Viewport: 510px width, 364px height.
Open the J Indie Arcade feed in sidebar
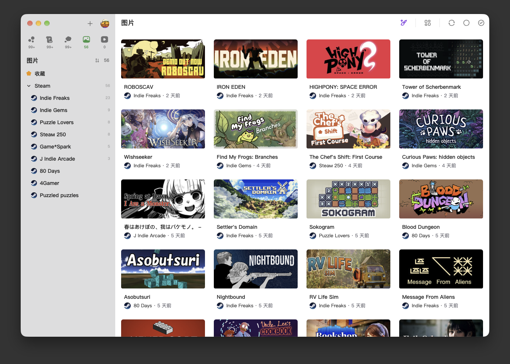(x=68, y=159)
